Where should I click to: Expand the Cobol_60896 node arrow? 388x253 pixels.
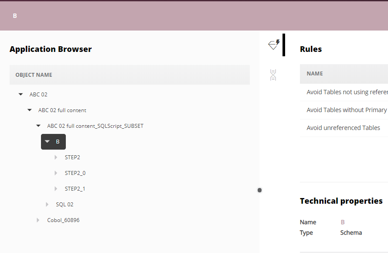(x=38, y=220)
